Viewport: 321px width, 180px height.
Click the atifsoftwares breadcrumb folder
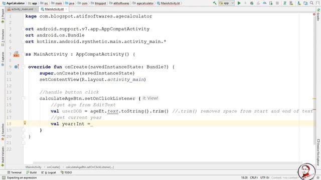point(119,3)
